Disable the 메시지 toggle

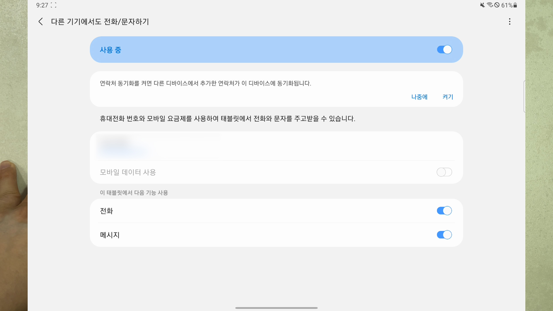444,235
